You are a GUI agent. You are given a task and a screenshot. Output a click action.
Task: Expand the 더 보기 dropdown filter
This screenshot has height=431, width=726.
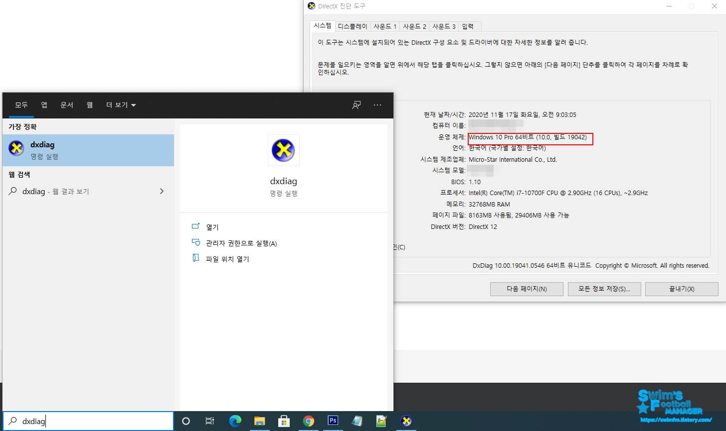coord(121,105)
